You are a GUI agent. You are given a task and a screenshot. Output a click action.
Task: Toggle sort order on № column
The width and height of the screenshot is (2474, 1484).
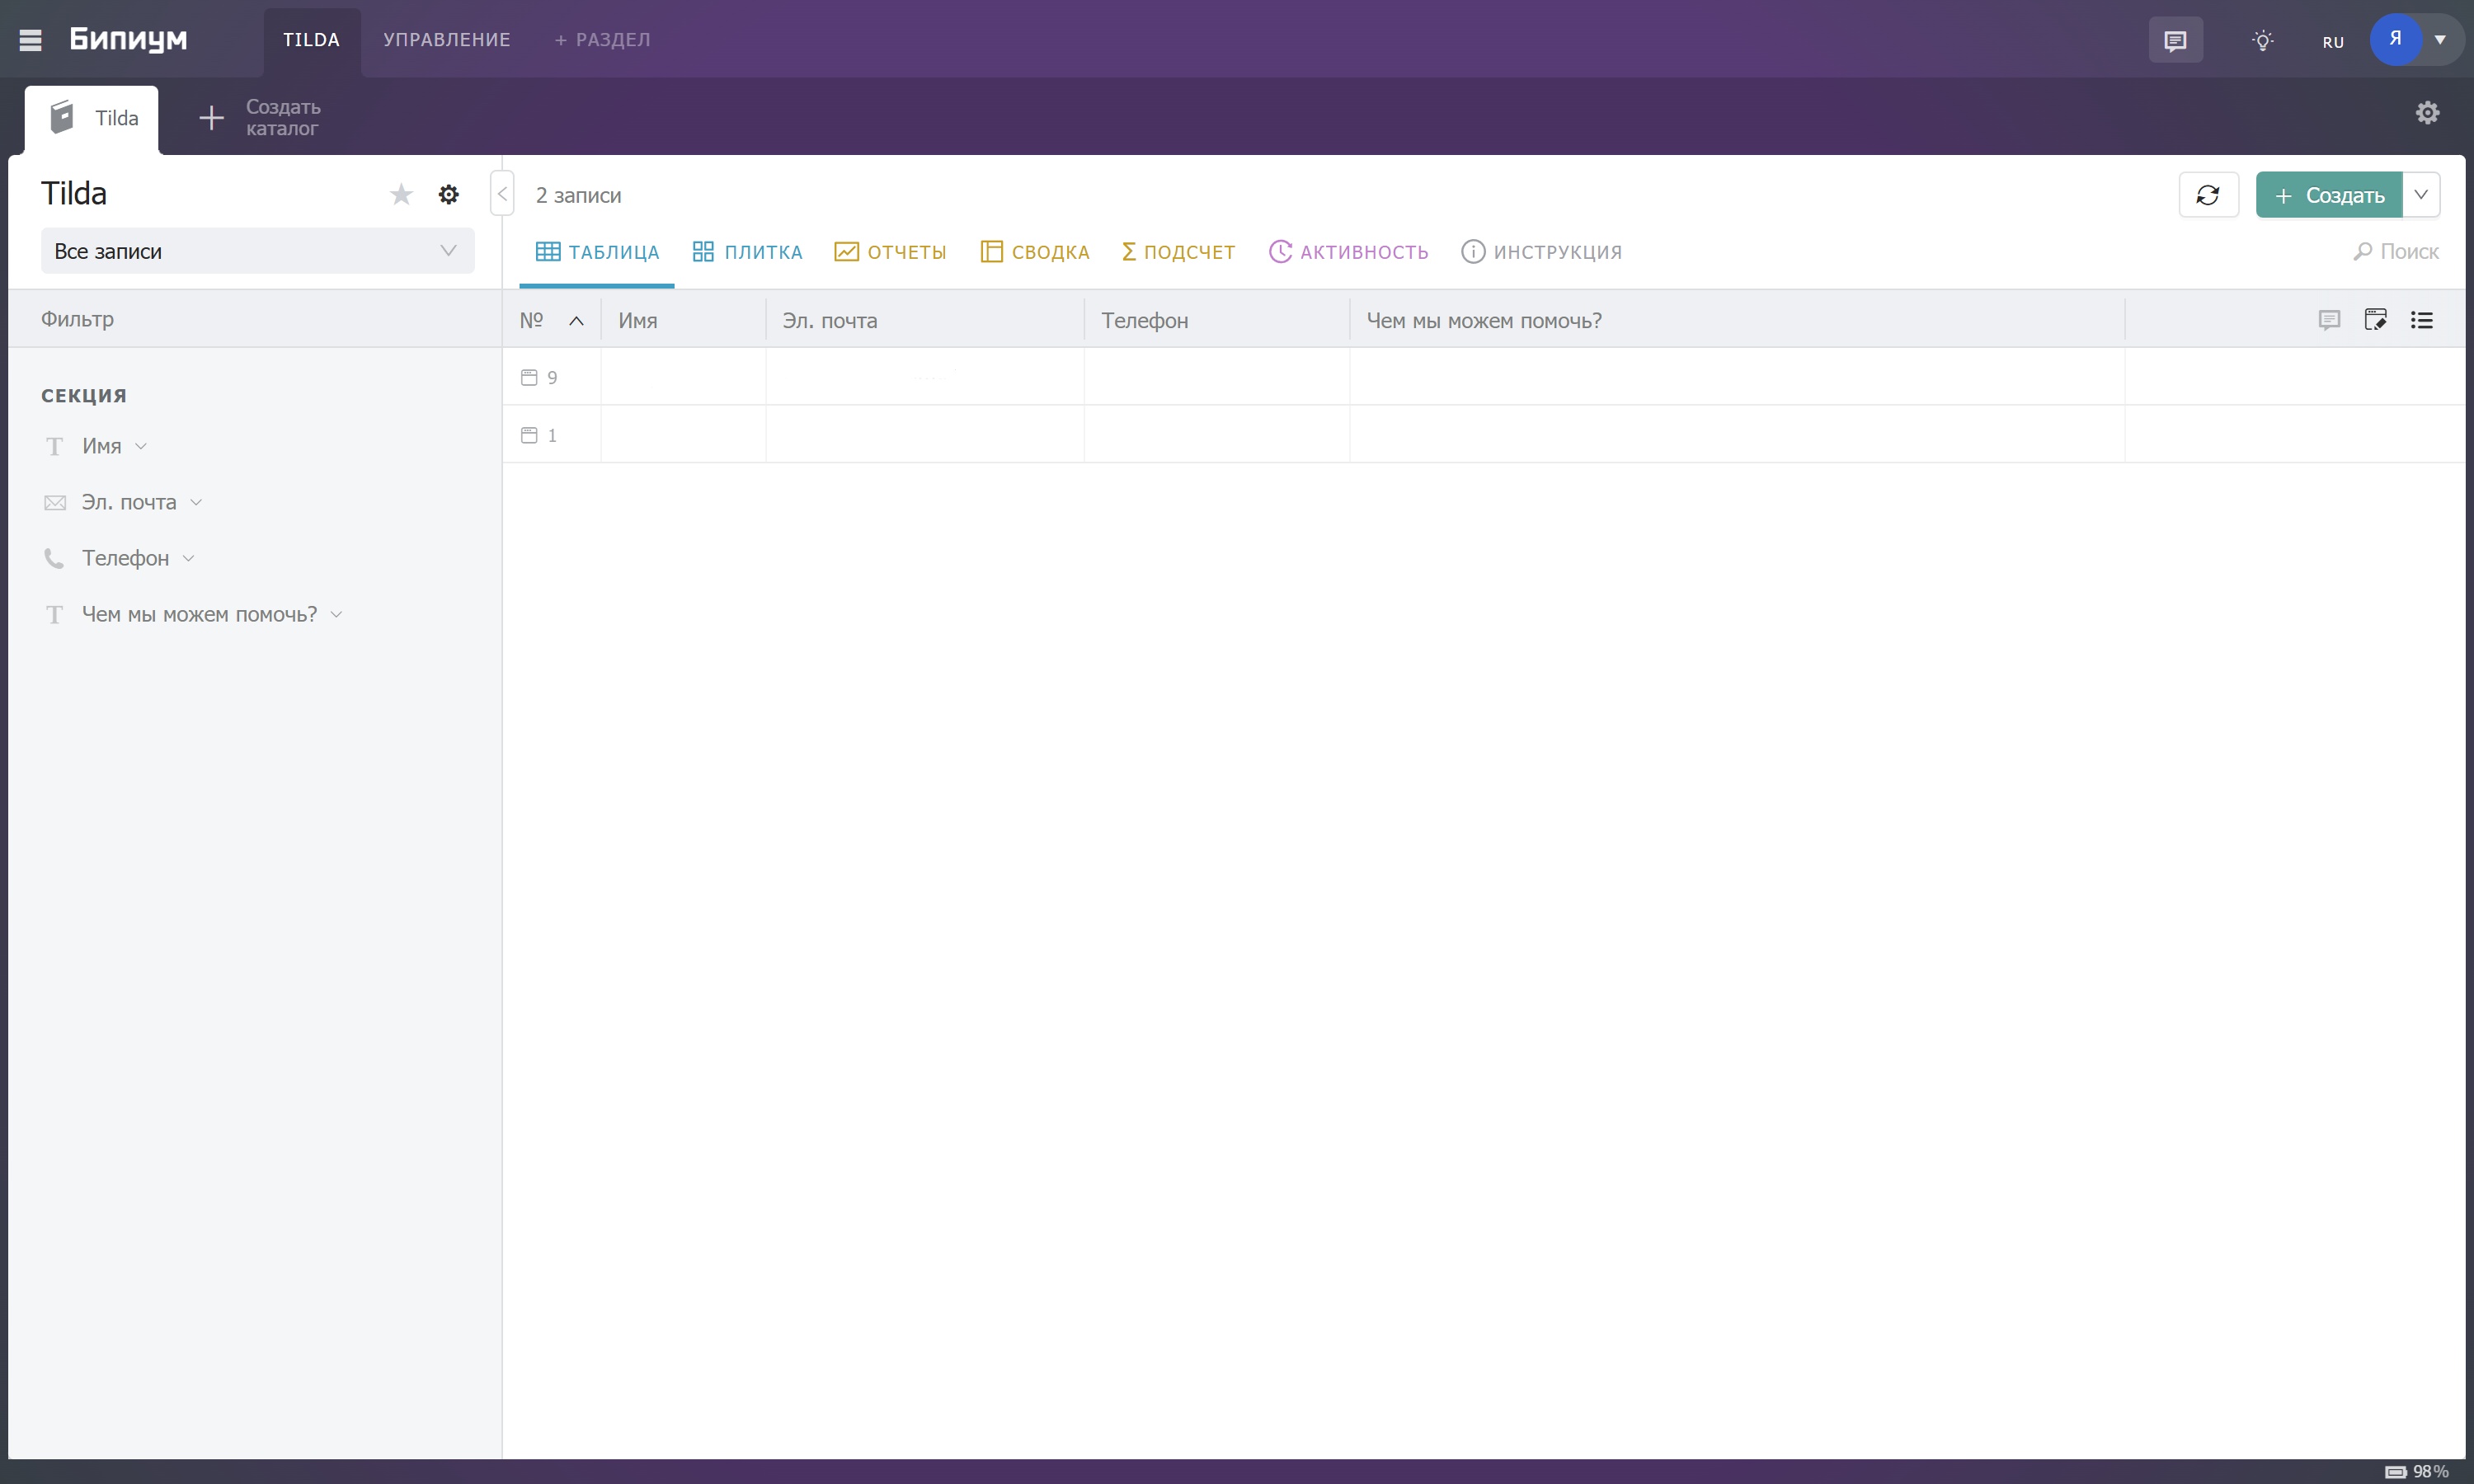576,321
